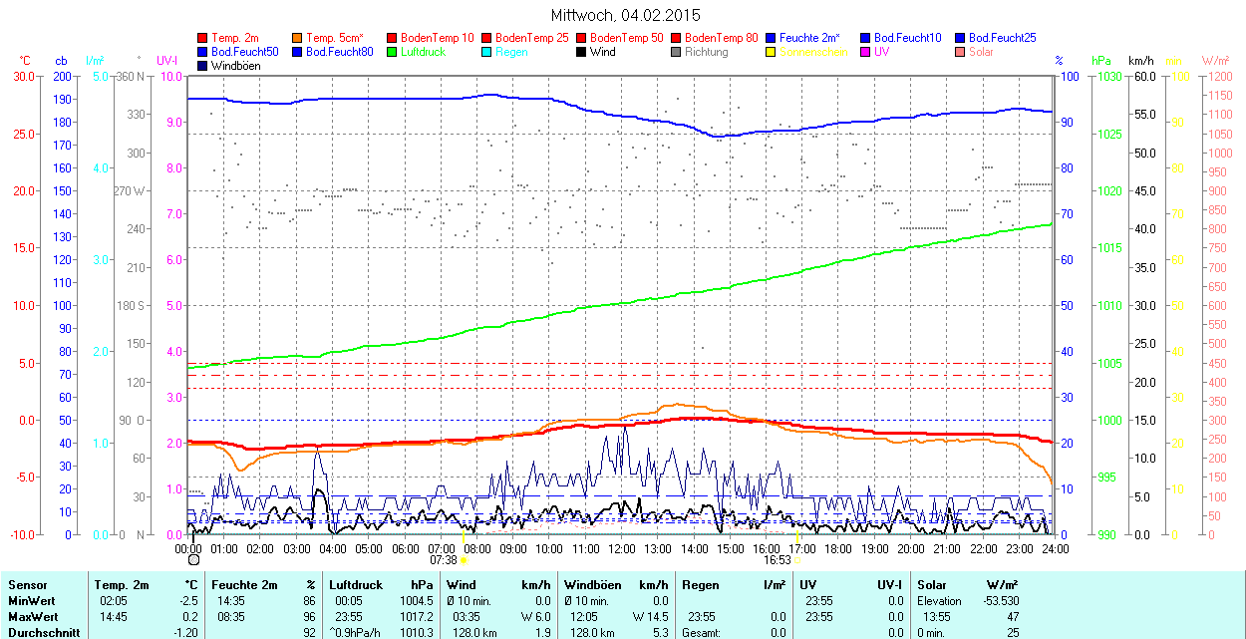Click the 16:53 sunset time marker
The height and width of the screenshot is (639, 1246).
(778, 560)
